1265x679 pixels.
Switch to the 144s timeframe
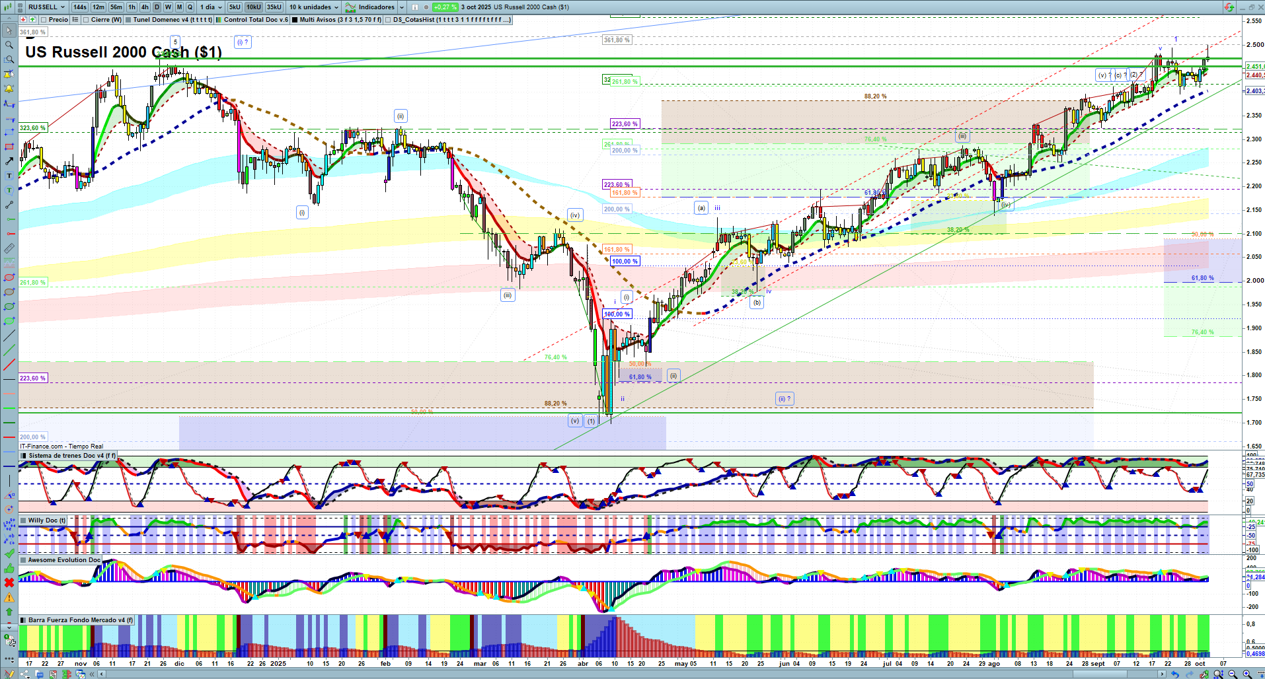click(x=80, y=7)
